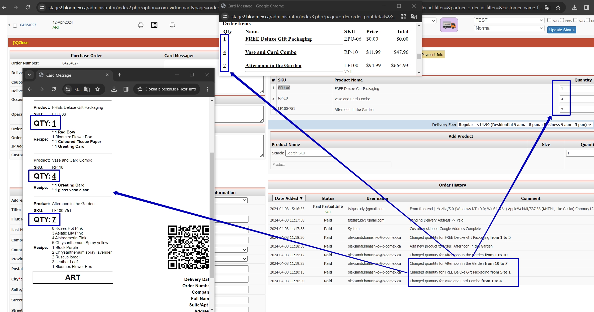Reload the main order admin page
This screenshot has width=594, height=312.
tap(28, 7)
